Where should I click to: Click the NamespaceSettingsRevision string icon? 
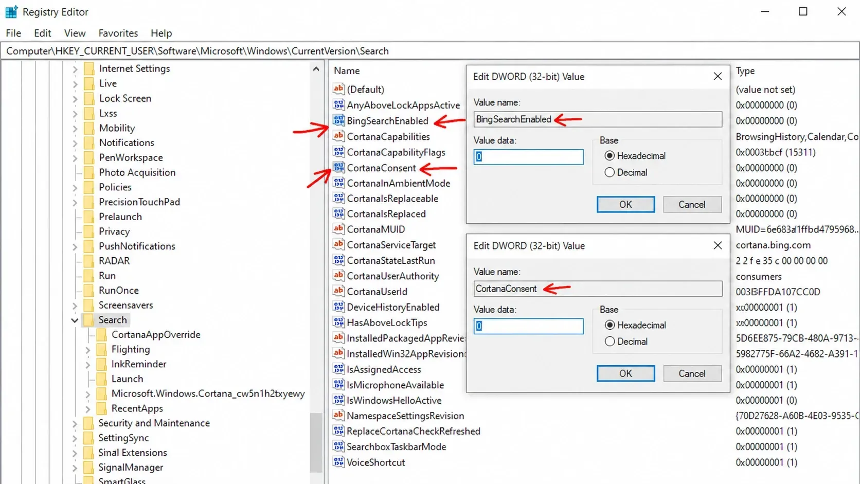[x=338, y=416]
